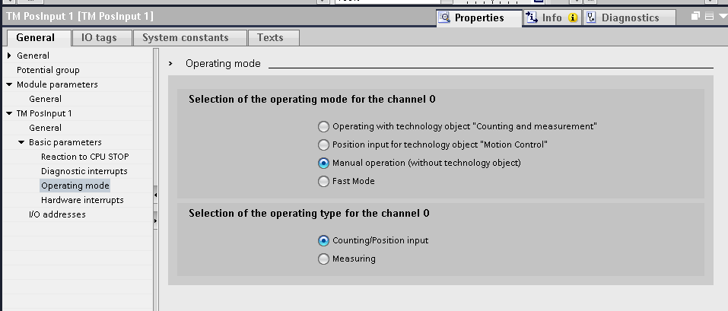This screenshot has height=311, width=728.
Task: Click the yellow info indicator badge
Action: (x=573, y=18)
